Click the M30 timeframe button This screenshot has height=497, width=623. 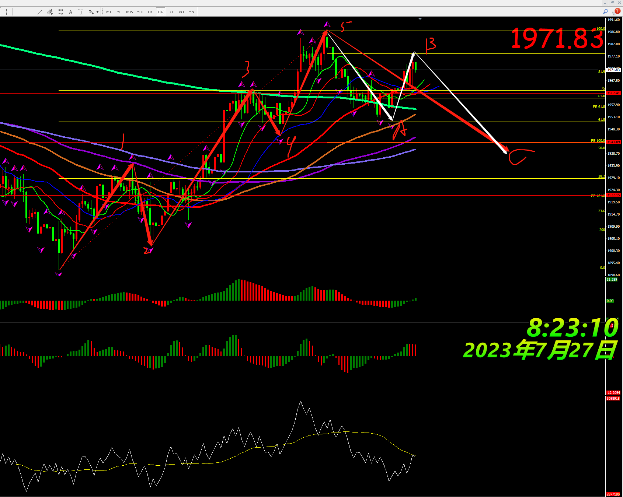point(140,12)
